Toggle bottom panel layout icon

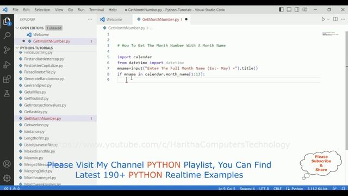point(289,10)
